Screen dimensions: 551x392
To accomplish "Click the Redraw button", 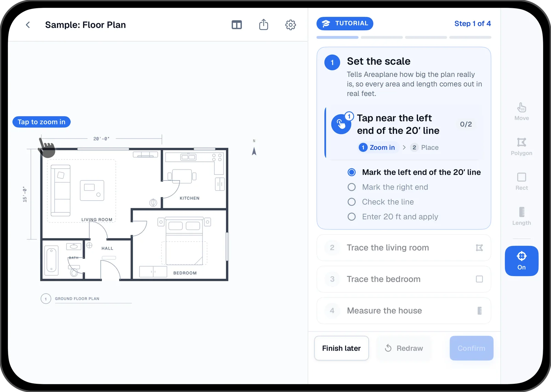I will (x=404, y=348).
